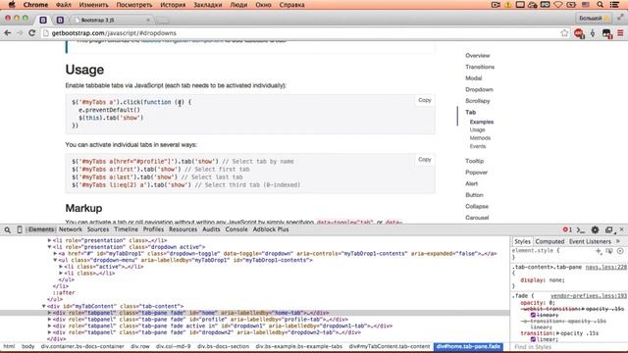Toggle element state icon in Styles pane
This screenshot has width=628, height=353.
tap(609, 251)
